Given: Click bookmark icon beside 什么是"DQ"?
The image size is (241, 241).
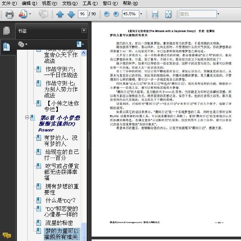Looking at the screenshot, I should [39, 200].
